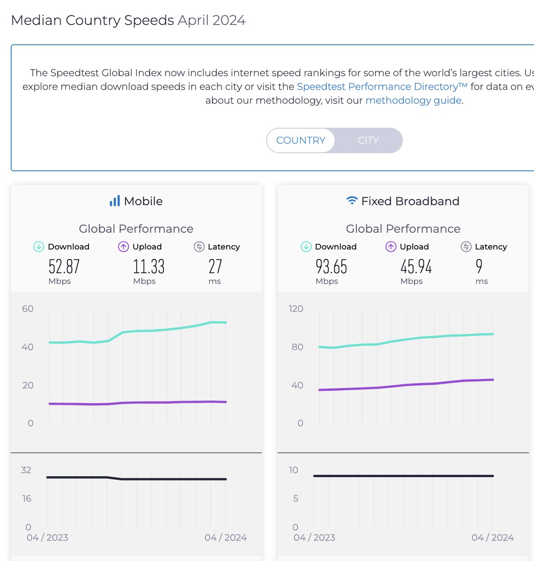Image resolution: width=534 pixels, height=561 pixels.
Task: Select the COUNTRY toggle option
Action: tap(301, 140)
